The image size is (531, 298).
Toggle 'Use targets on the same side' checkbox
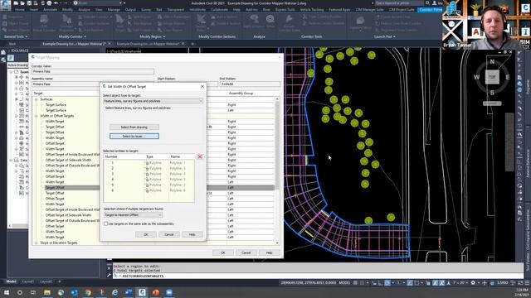point(105,223)
